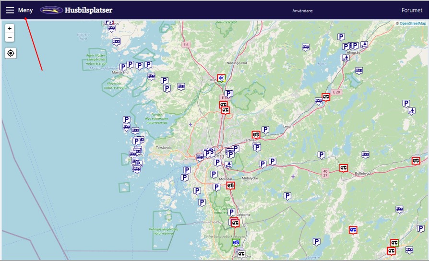Click the Husbilsplatser logo

point(76,10)
